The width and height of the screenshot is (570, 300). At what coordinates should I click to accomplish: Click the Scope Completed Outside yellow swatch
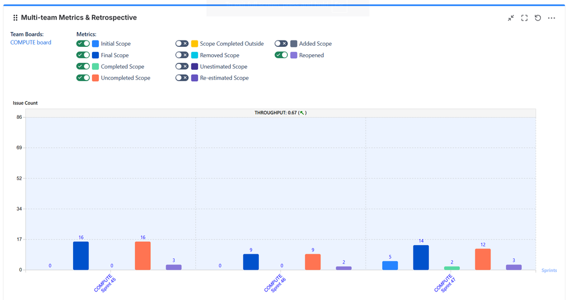pos(195,43)
